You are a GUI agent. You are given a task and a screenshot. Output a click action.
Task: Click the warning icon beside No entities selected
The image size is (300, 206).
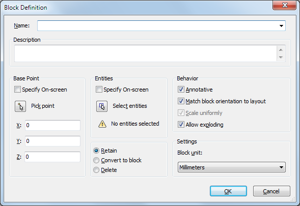(x=102, y=124)
